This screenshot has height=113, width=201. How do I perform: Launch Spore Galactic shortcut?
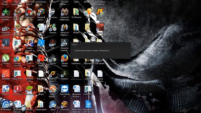53,89
